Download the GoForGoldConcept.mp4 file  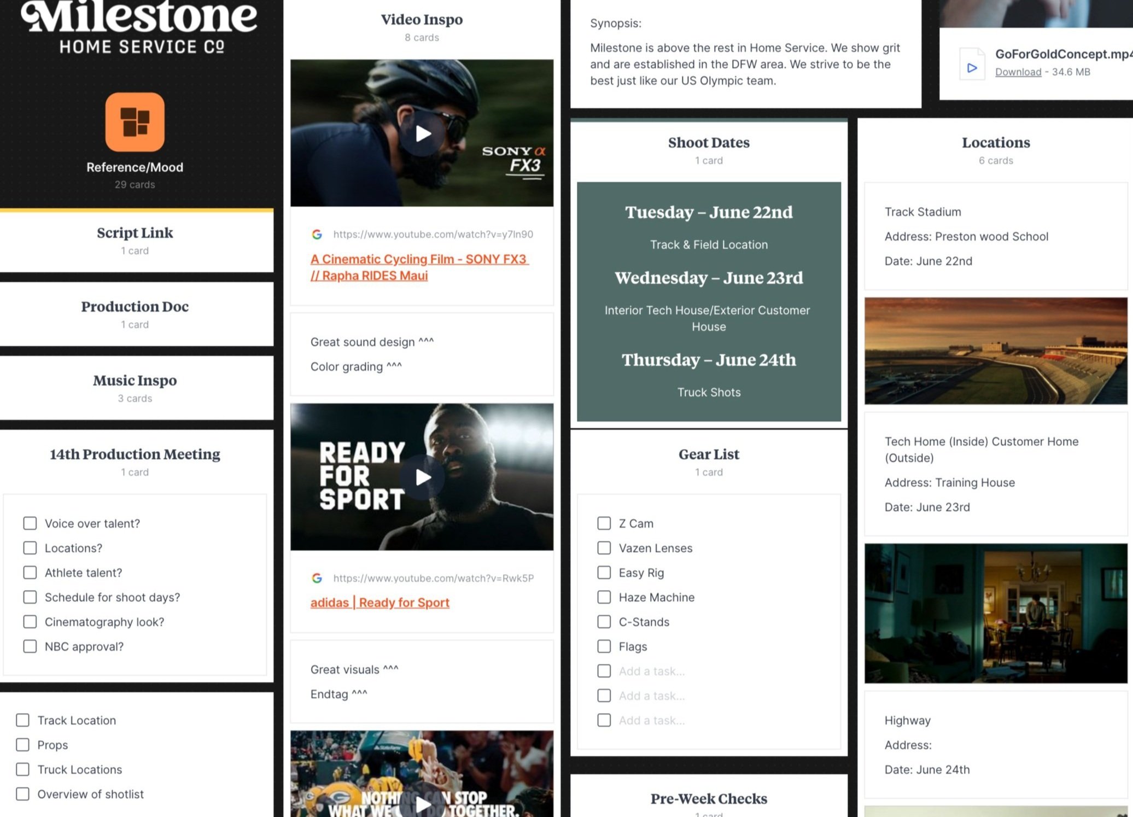(1018, 72)
